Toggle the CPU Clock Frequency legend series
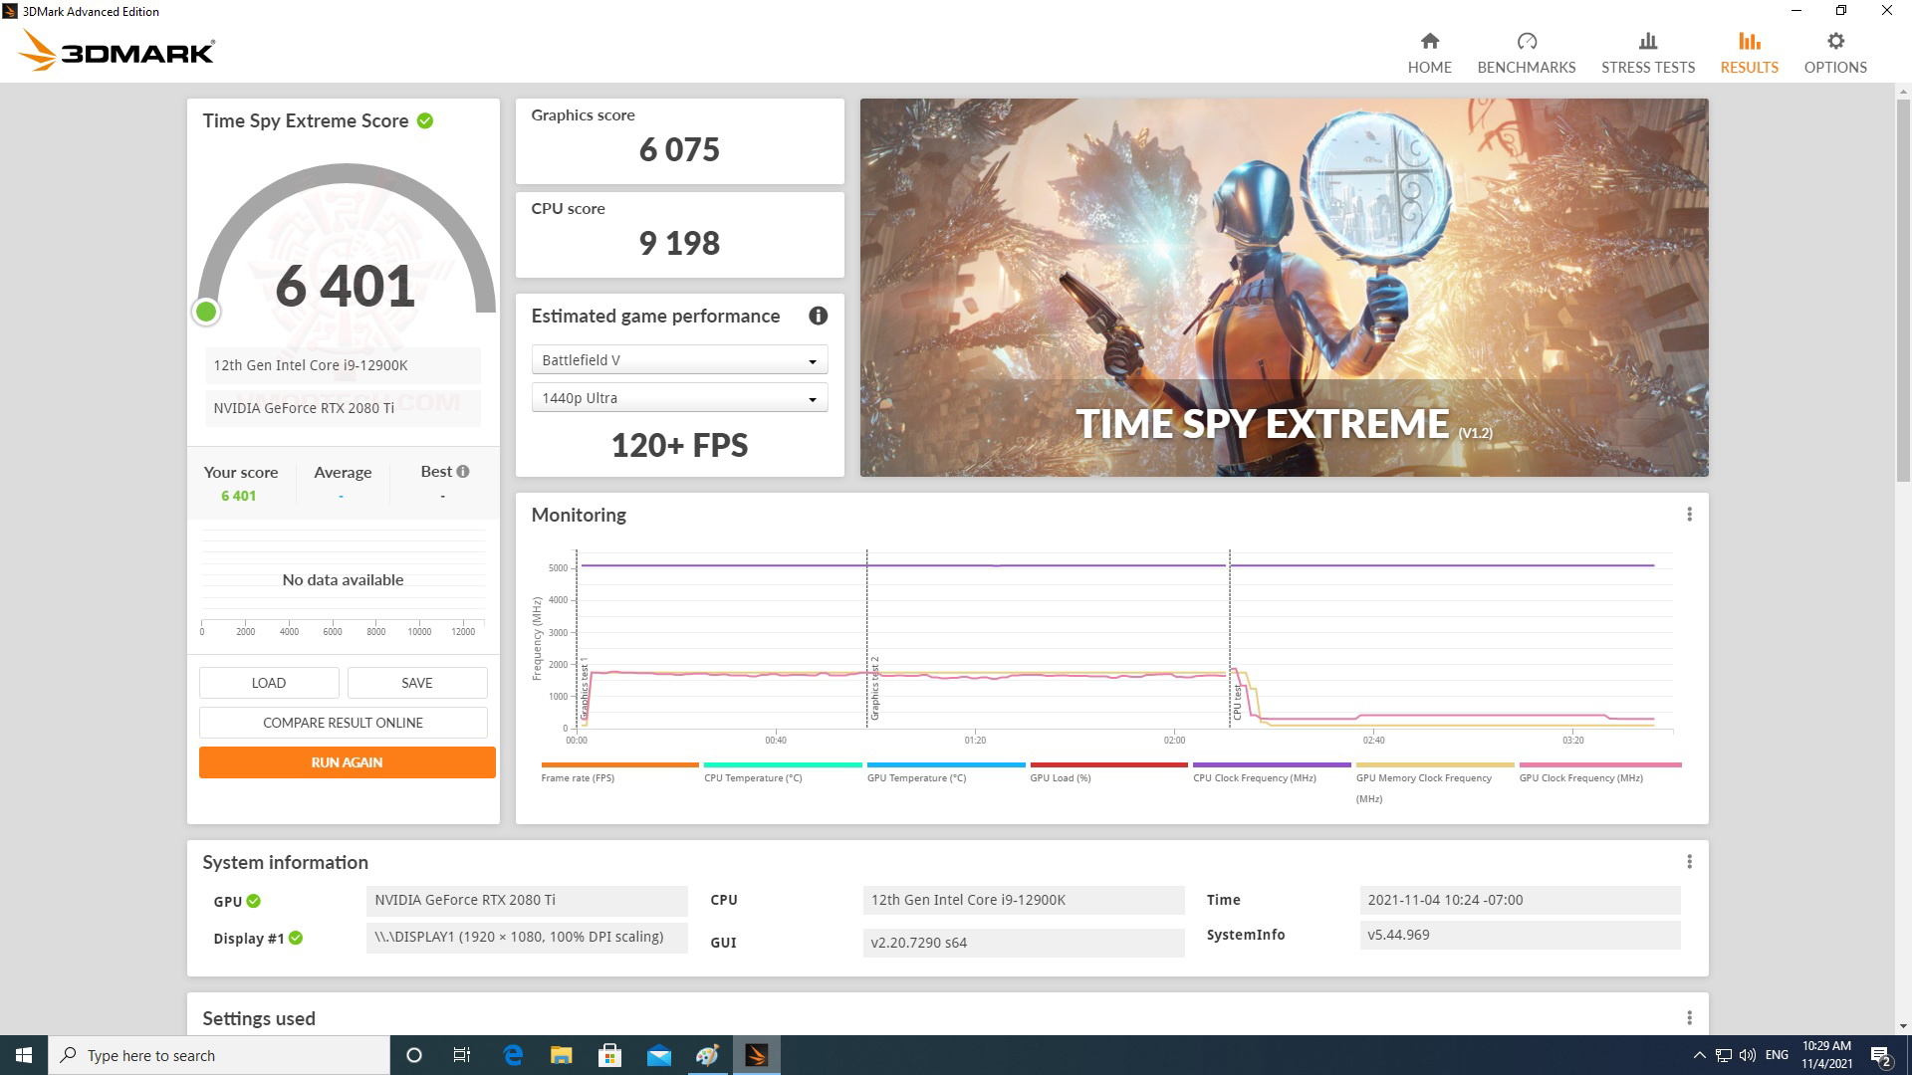Viewport: 1912px width, 1075px height. (1254, 778)
